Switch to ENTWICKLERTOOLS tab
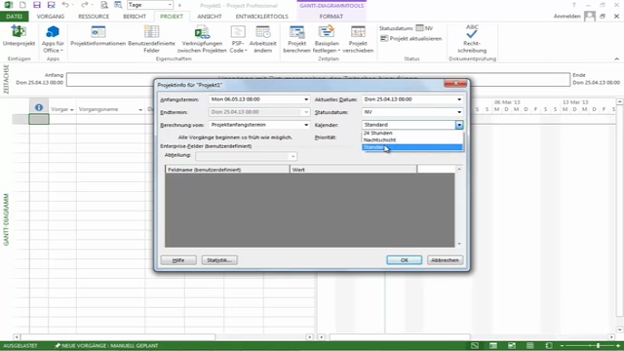This screenshot has height=351, width=624. (262, 17)
